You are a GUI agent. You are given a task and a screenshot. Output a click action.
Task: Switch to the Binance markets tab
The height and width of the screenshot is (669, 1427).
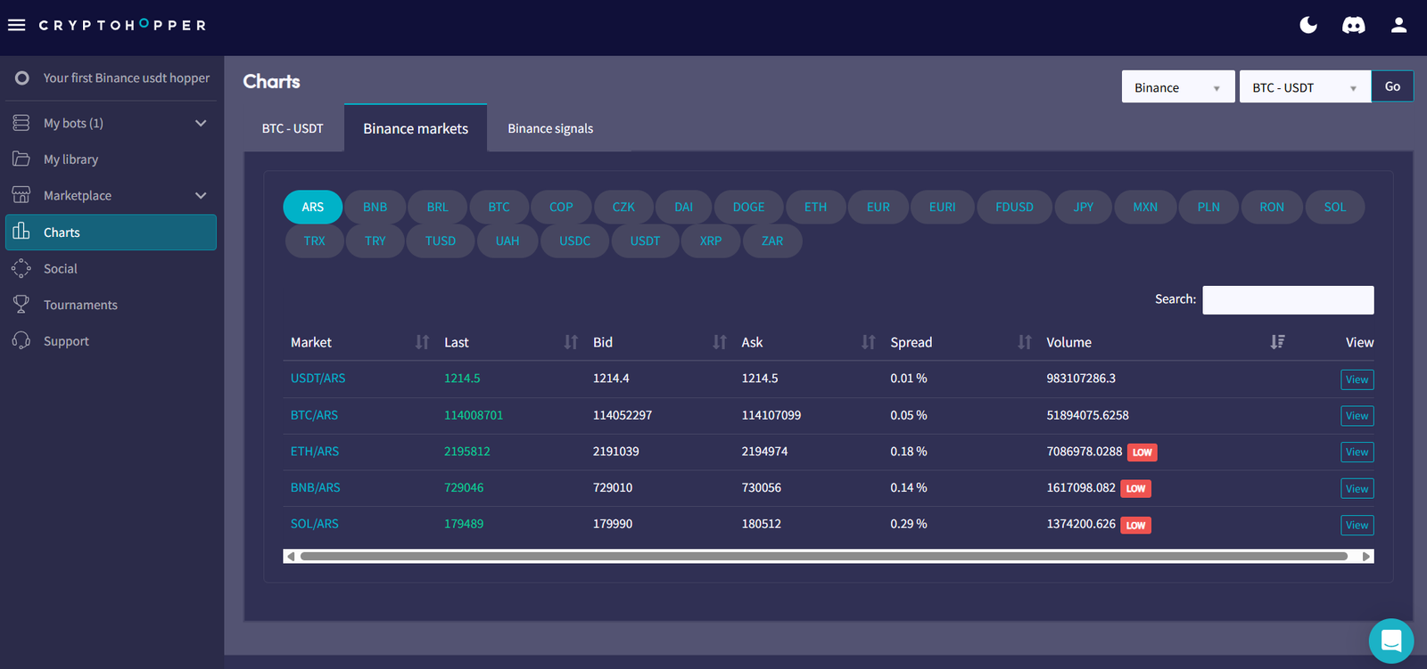click(x=416, y=128)
